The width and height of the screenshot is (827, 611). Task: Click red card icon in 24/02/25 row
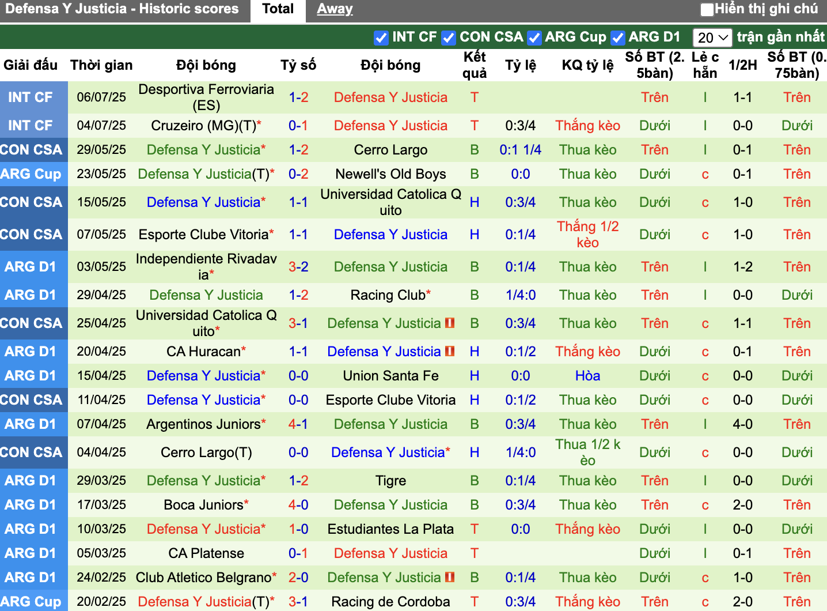tap(450, 577)
